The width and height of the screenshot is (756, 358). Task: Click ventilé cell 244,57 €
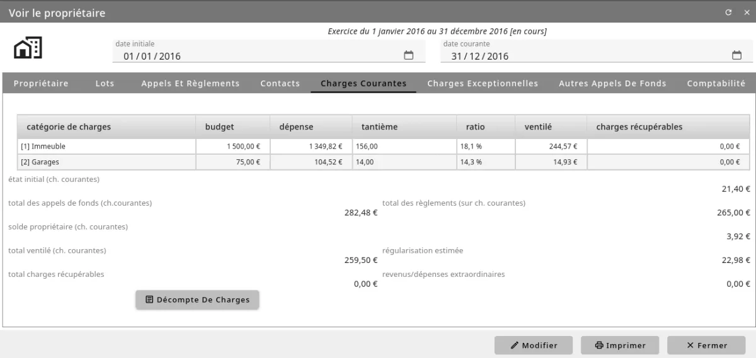coord(551,146)
